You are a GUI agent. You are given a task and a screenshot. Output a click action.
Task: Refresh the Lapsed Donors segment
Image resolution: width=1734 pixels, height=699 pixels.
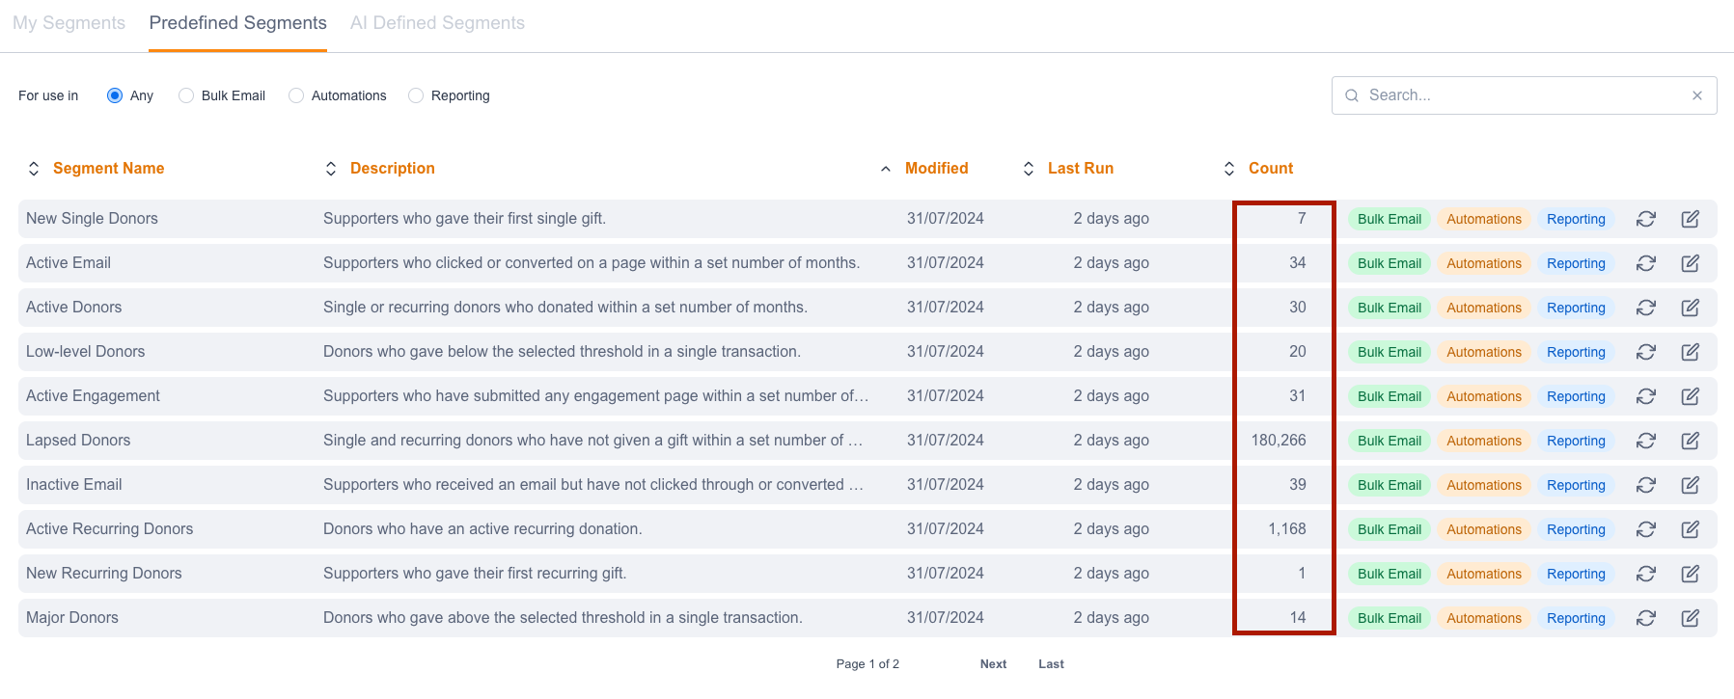pyautogui.click(x=1645, y=441)
